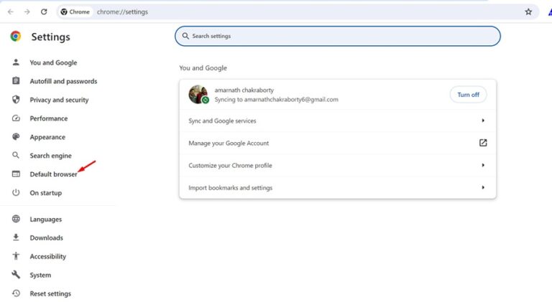Click the wrench icon for System
This screenshot has height=302, width=552.
point(16,275)
